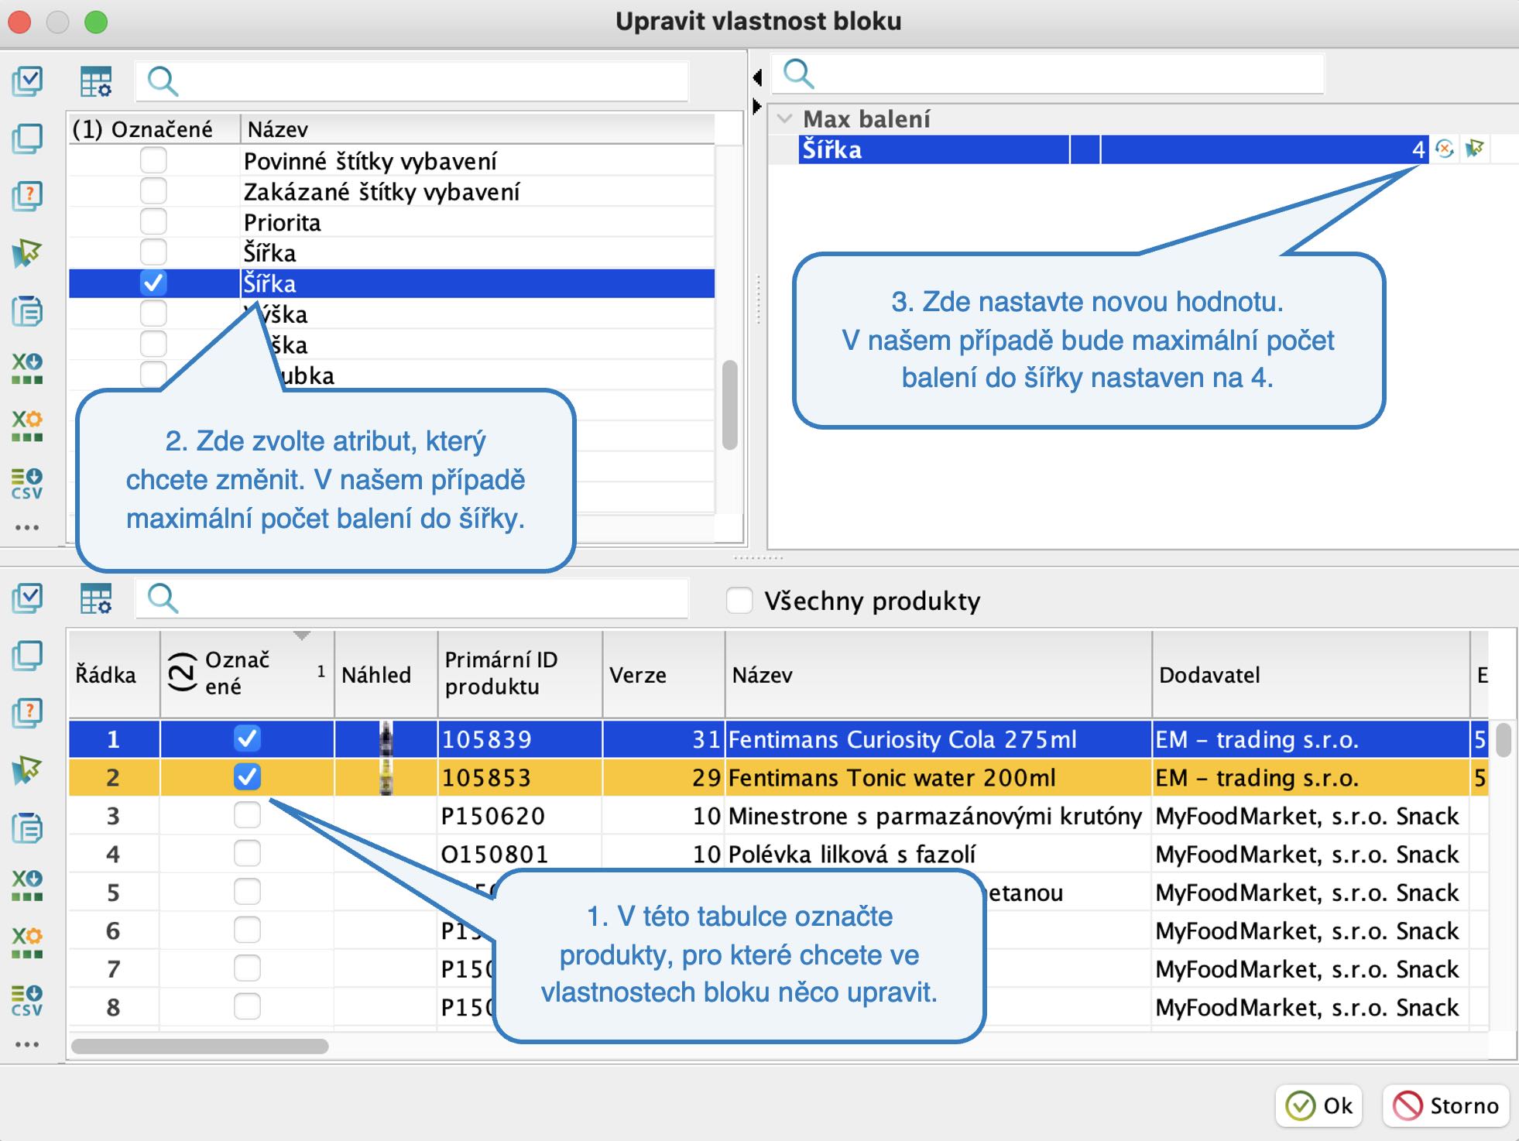This screenshot has width=1519, height=1141.
Task: Click the green macOS zoom window button
Action: (x=96, y=22)
